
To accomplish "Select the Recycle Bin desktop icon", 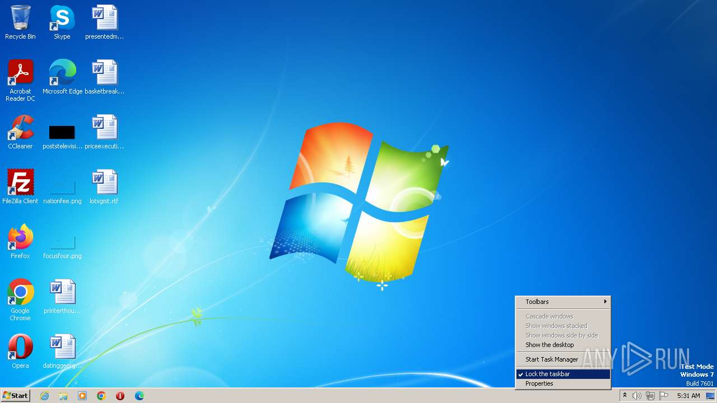I will click(20, 22).
